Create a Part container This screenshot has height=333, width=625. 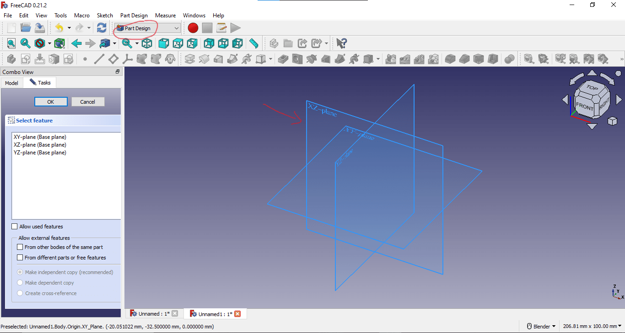(274, 43)
